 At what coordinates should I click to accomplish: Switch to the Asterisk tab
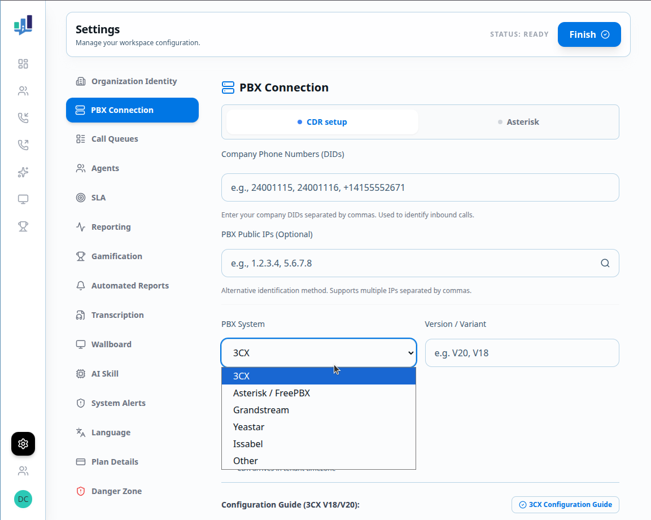click(518, 122)
